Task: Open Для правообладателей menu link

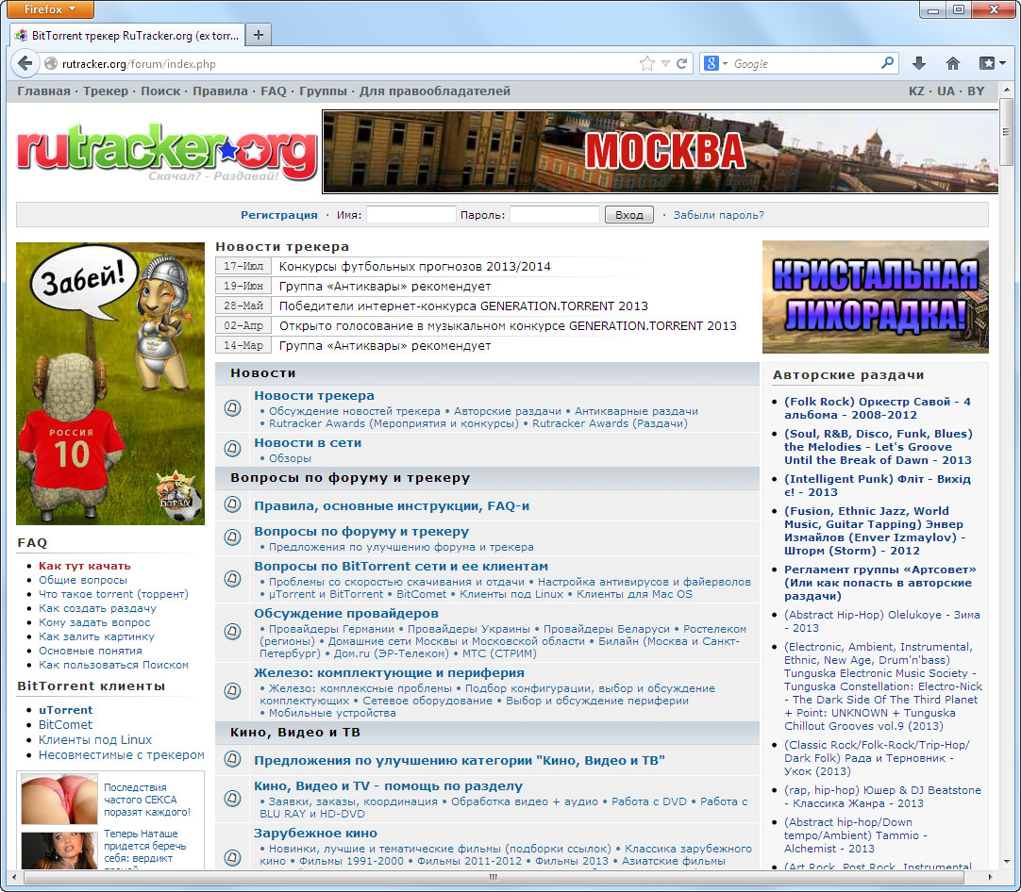Action: [435, 91]
